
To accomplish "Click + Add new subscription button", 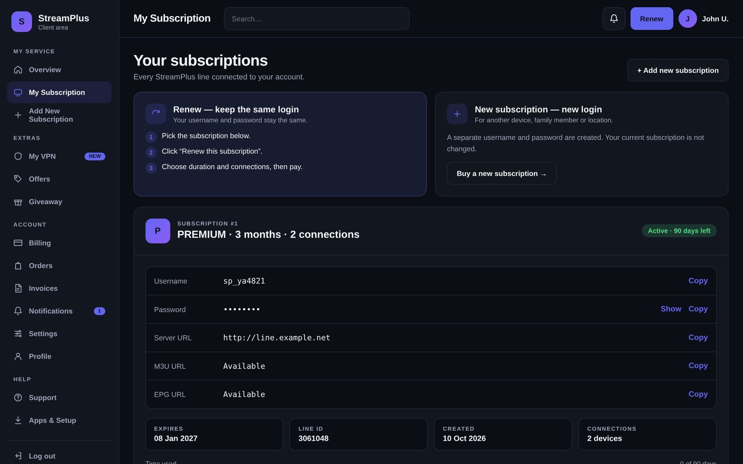I will (678, 70).
